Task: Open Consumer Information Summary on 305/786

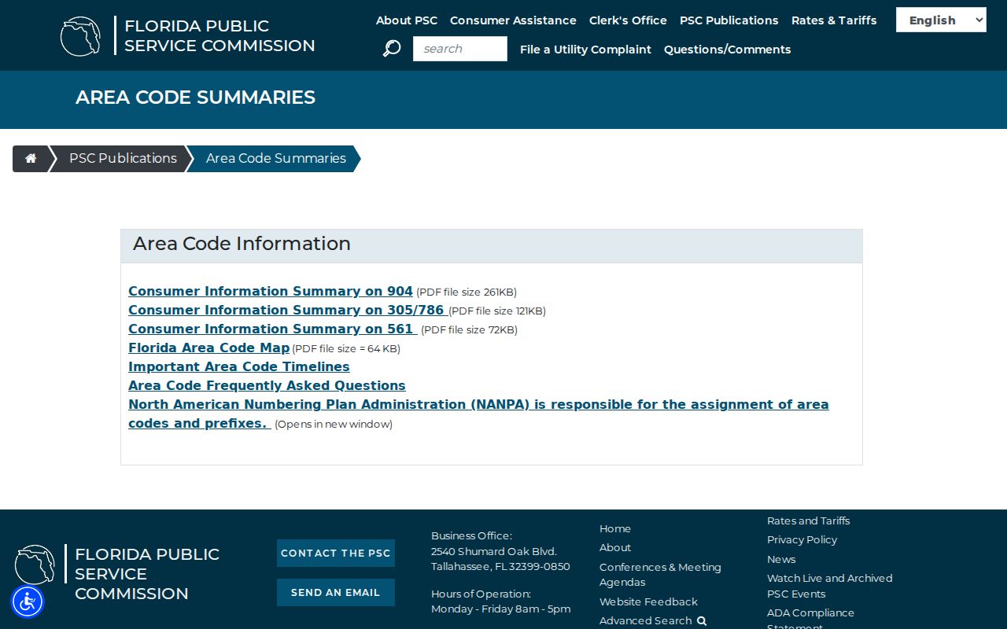Action: point(286,311)
